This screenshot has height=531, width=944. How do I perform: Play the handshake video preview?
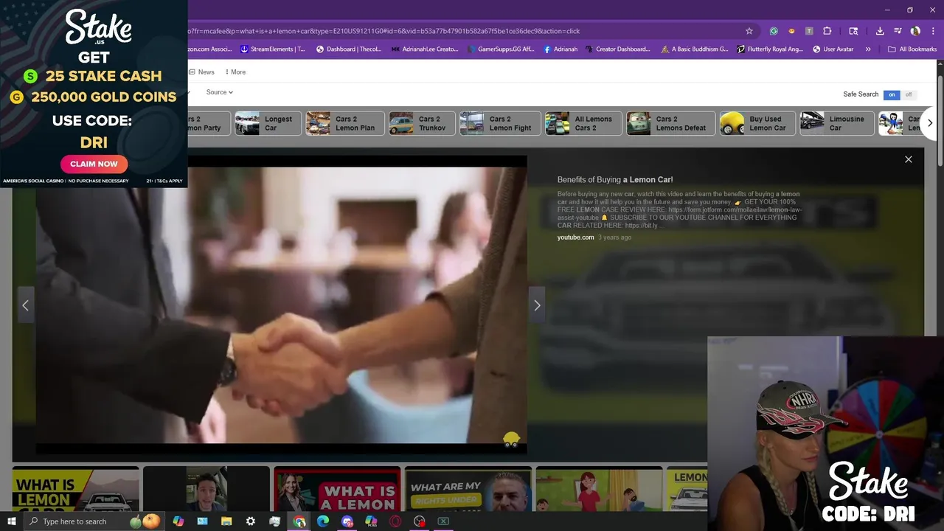(x=281, y=305)
